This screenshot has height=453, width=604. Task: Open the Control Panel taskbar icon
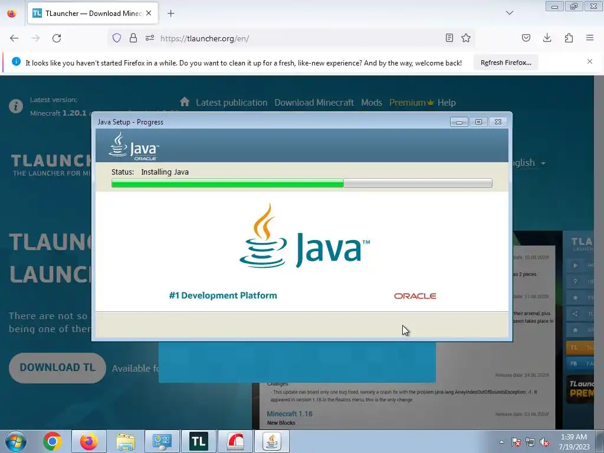coord(162,441)
